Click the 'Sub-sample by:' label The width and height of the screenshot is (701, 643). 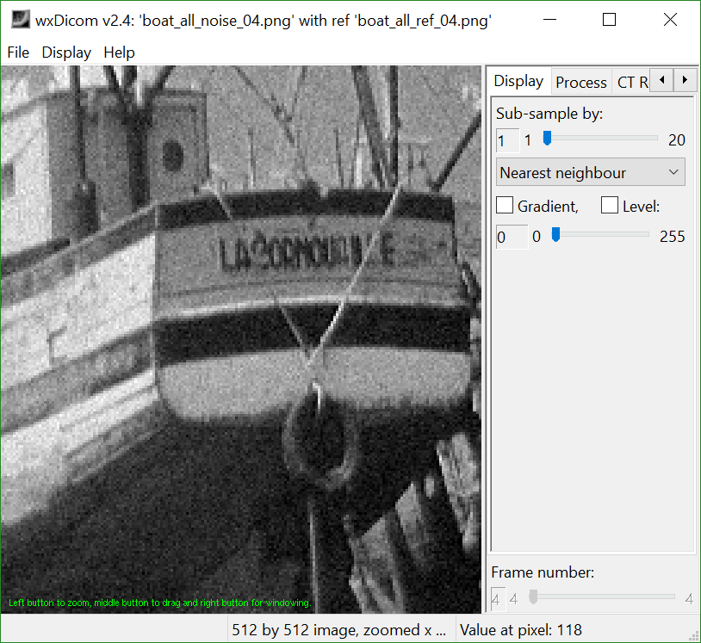(x=549, y=114)
